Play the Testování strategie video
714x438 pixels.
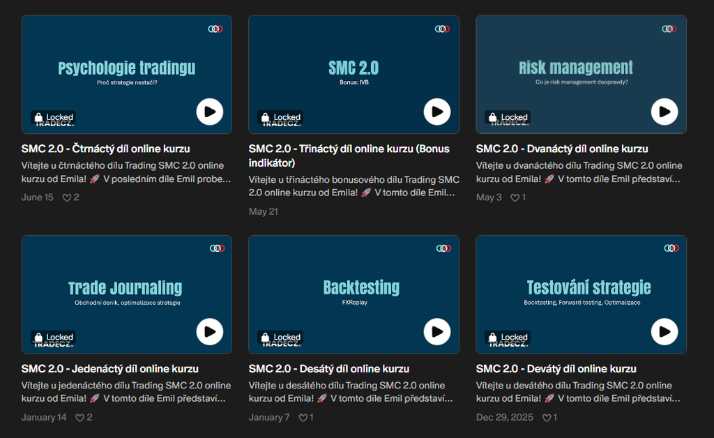664,331
